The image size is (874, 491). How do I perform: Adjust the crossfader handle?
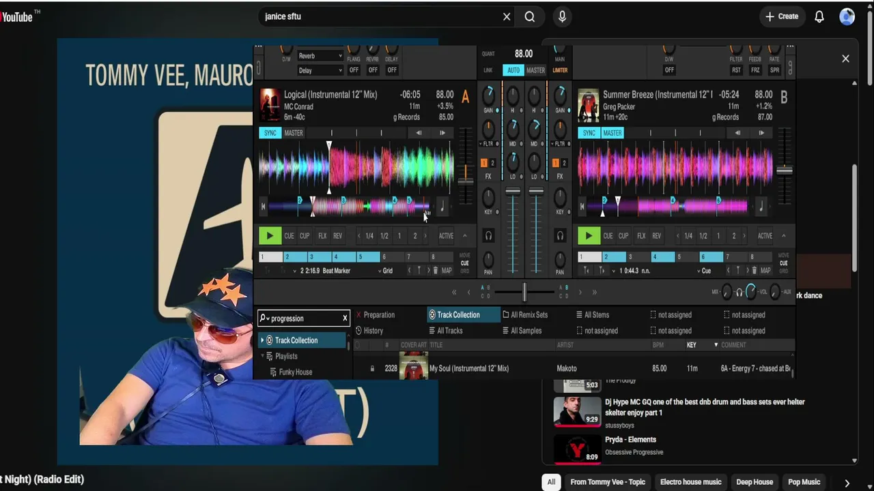(524, 293)
